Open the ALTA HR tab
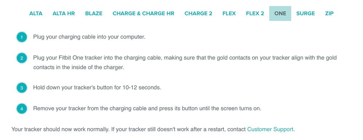 (64, 13)
